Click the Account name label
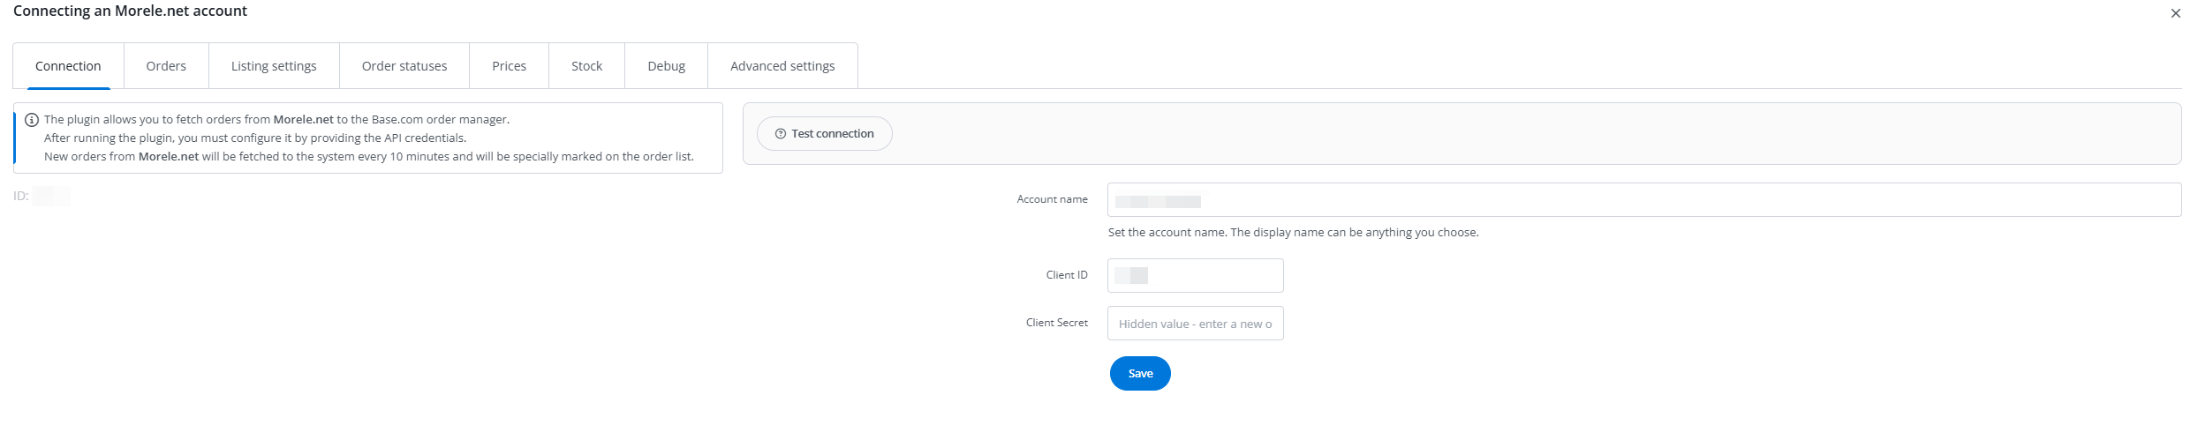This screenshot has height=425, width=2198. click(1052, 199)
